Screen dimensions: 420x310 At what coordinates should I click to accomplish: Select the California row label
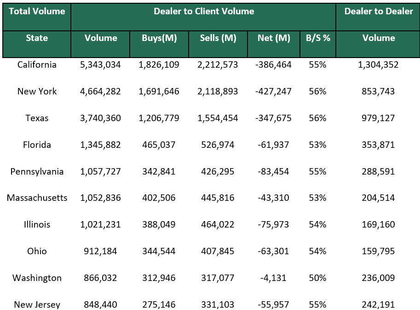[x=36, y=65]
